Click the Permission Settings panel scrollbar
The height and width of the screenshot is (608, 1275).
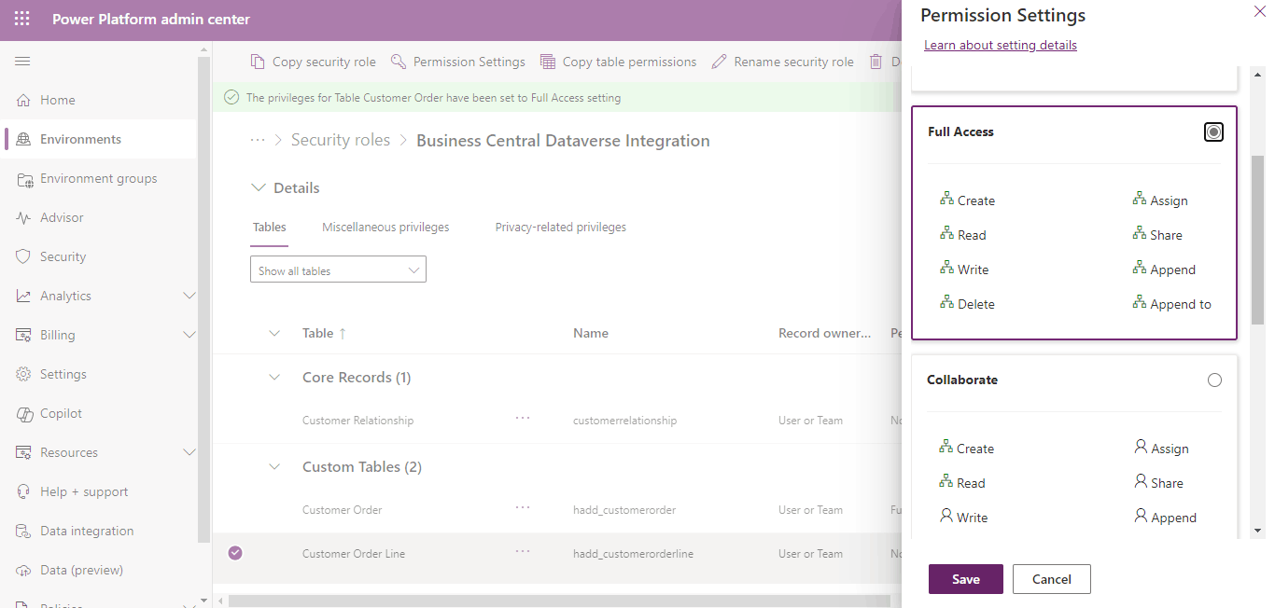(x=1257, y=240)
